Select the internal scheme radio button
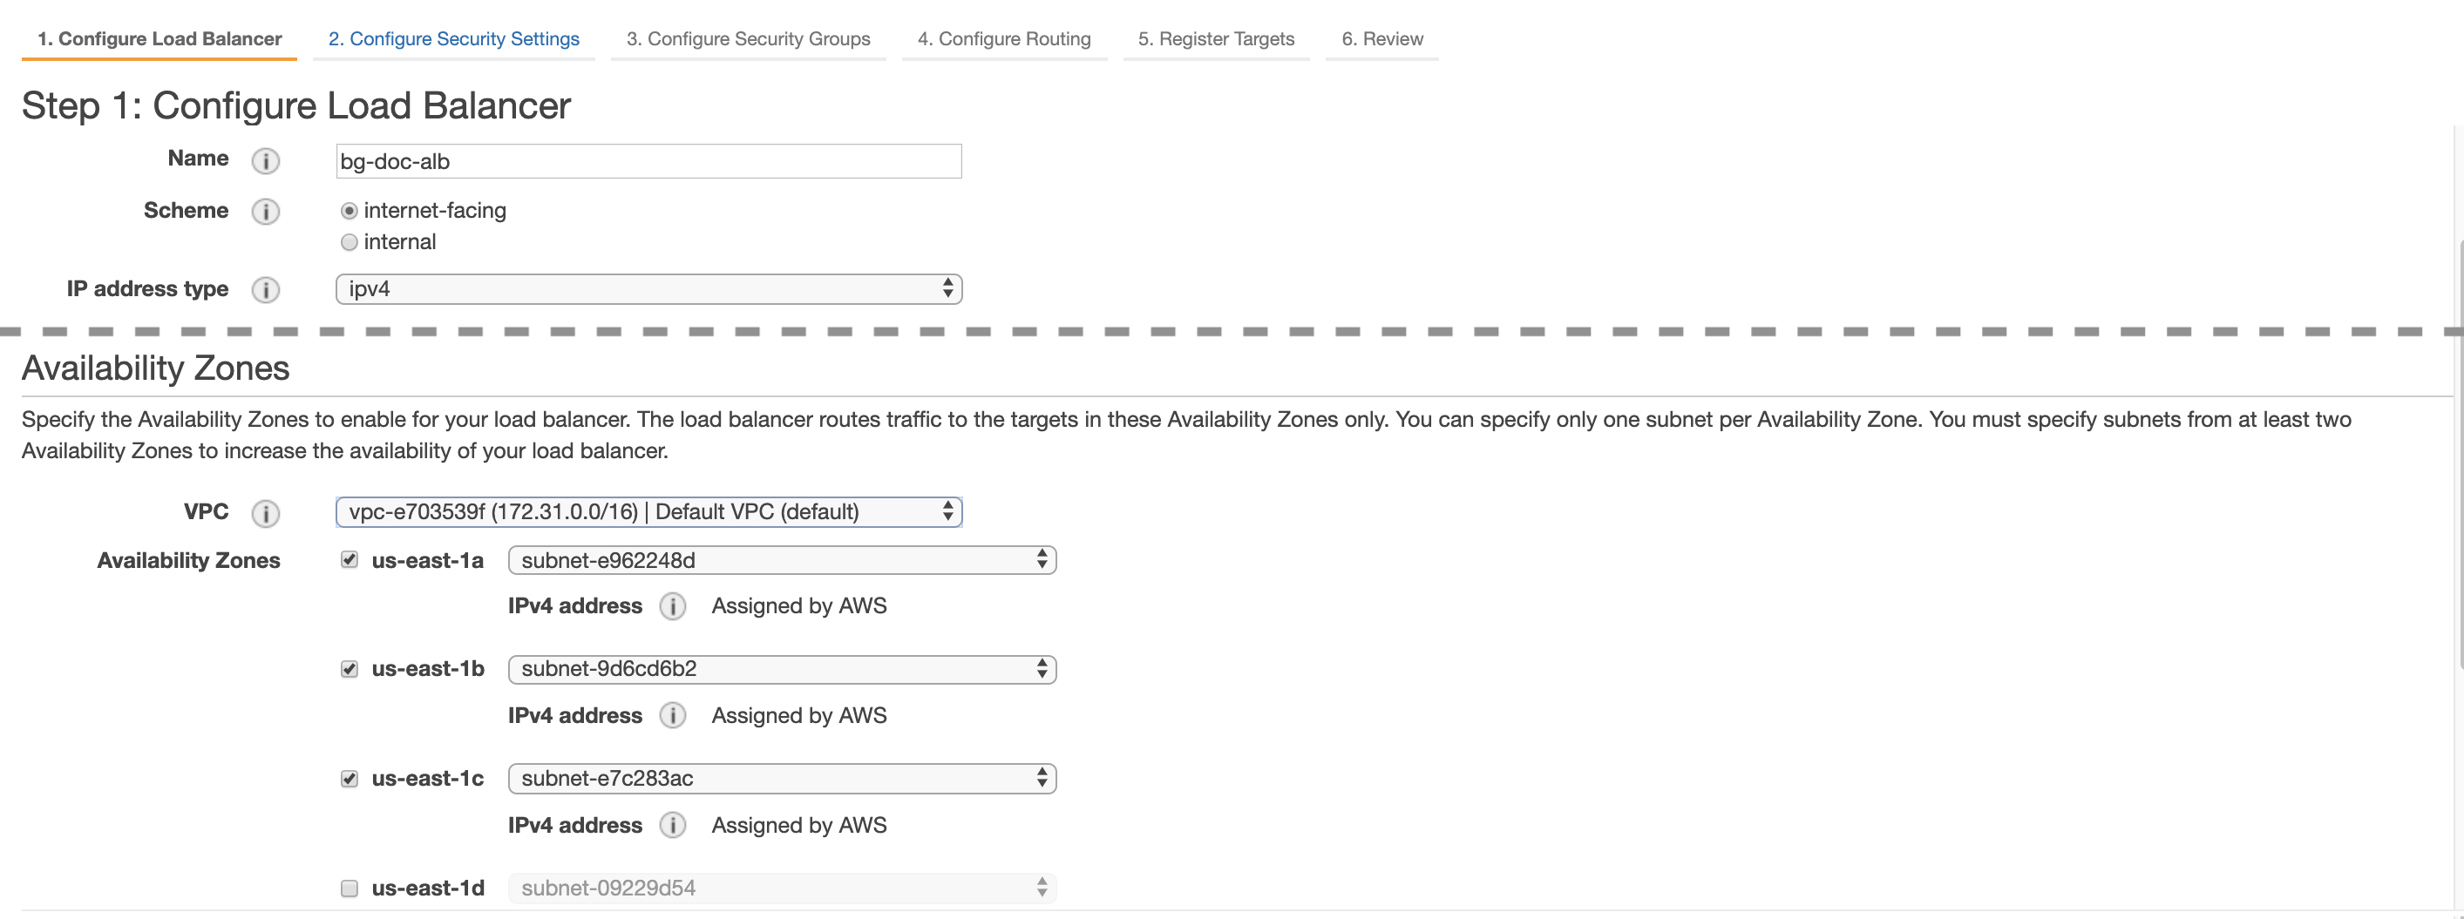Image resolution: width=2464 pixels, height=919 pixels. click(350, 242)
